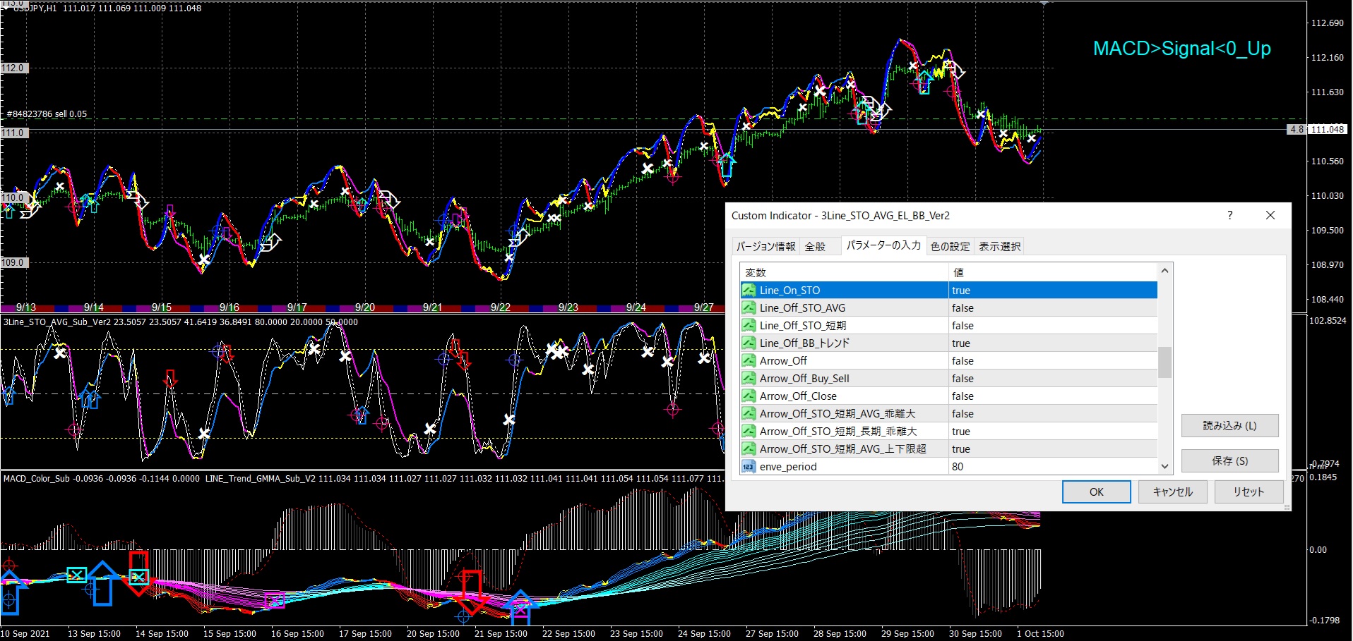Switch to the 色の設定 tab

pyautogui.click(x=950, y=246)
